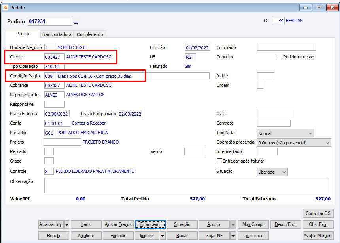
Task: Click the Imprimir button
Action: (147, 236)
